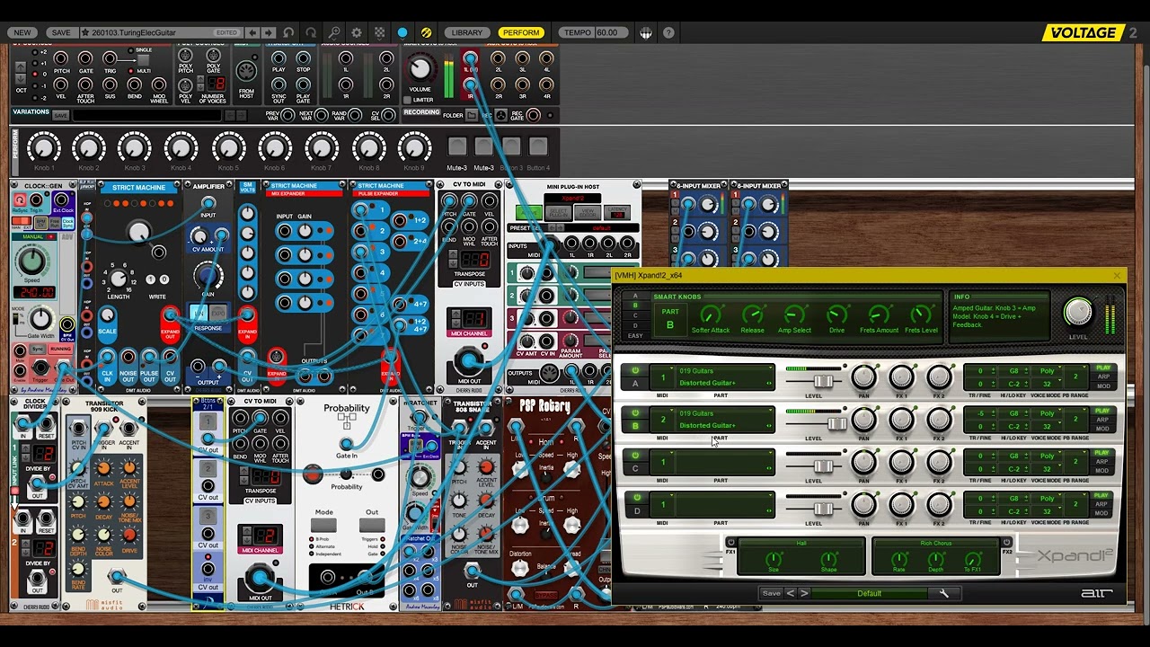This screenshot has width=1150, height=647.
Task: Go to previous preset with left arrow
Action: 252,32
